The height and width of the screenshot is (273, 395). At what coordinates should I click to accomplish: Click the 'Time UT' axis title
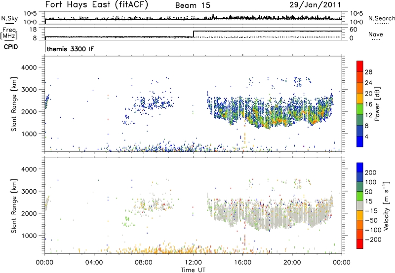point(193,270)
